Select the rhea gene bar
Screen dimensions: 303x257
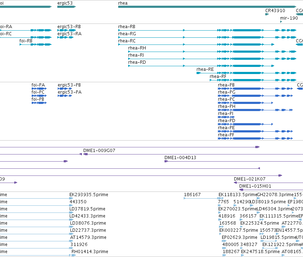pos(207,7)
